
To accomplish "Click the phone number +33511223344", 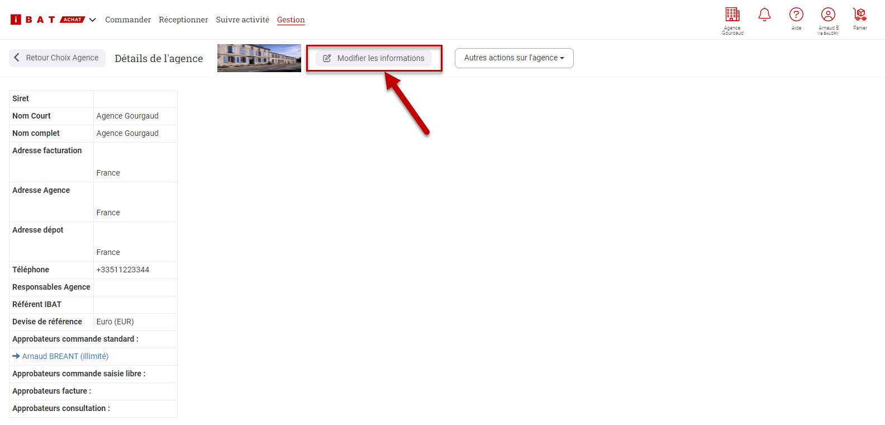I will (x=123, y=270).
